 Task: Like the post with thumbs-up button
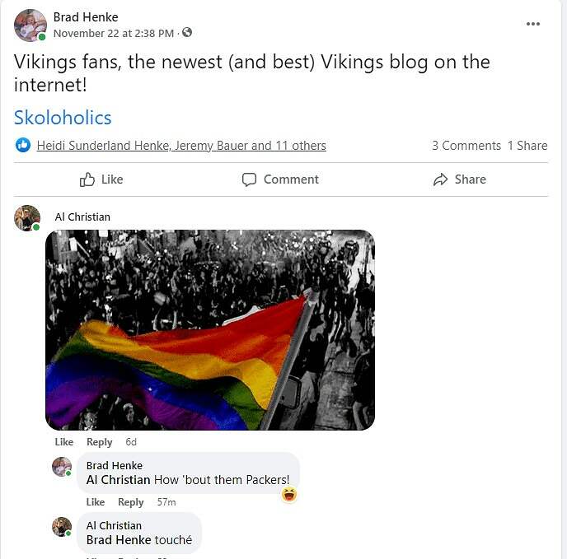click(101, 179)
